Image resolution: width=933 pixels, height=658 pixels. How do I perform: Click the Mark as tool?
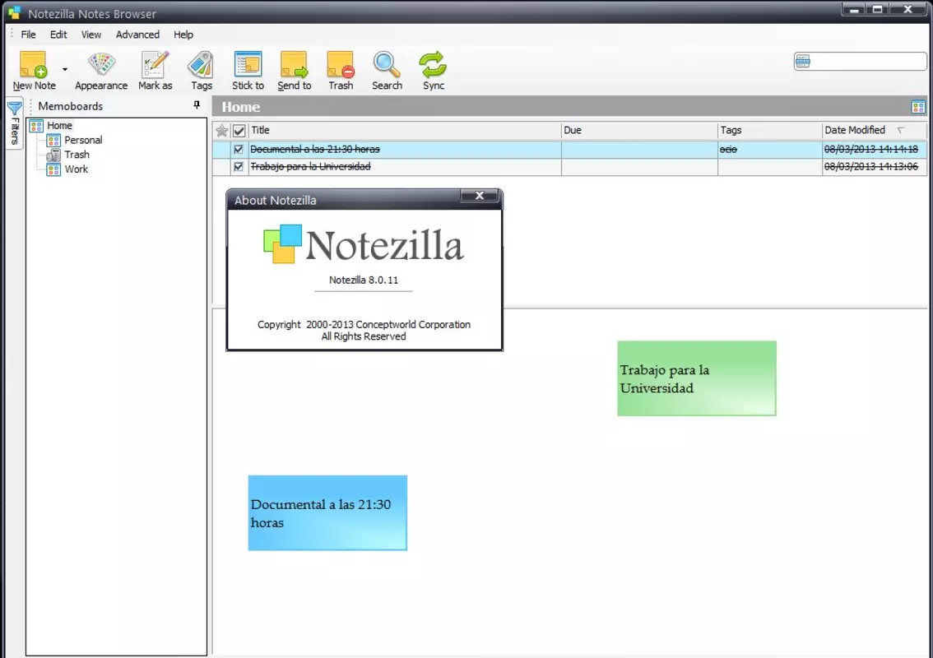coord(155,71)
